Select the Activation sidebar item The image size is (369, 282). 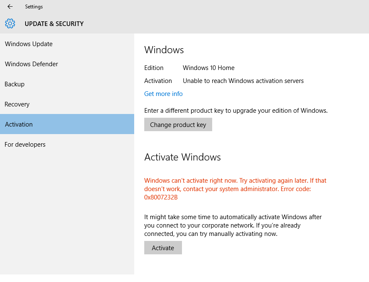tap(67, 124)
